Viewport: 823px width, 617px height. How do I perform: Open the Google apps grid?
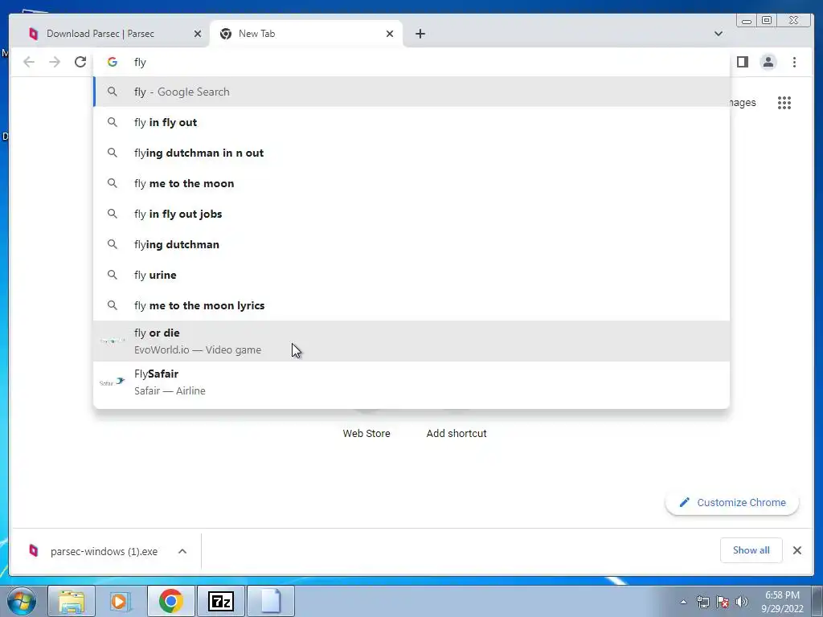(784, 103)
